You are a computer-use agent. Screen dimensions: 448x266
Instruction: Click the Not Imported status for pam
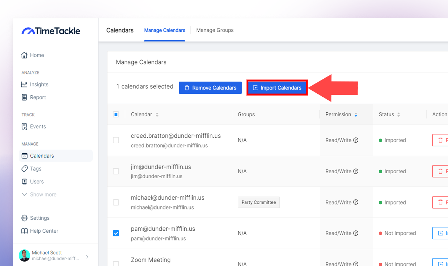[397, 233]
